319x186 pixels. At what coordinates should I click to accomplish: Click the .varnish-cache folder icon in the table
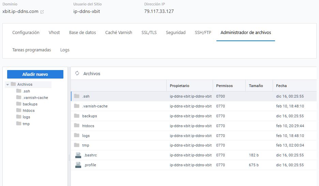77,106
